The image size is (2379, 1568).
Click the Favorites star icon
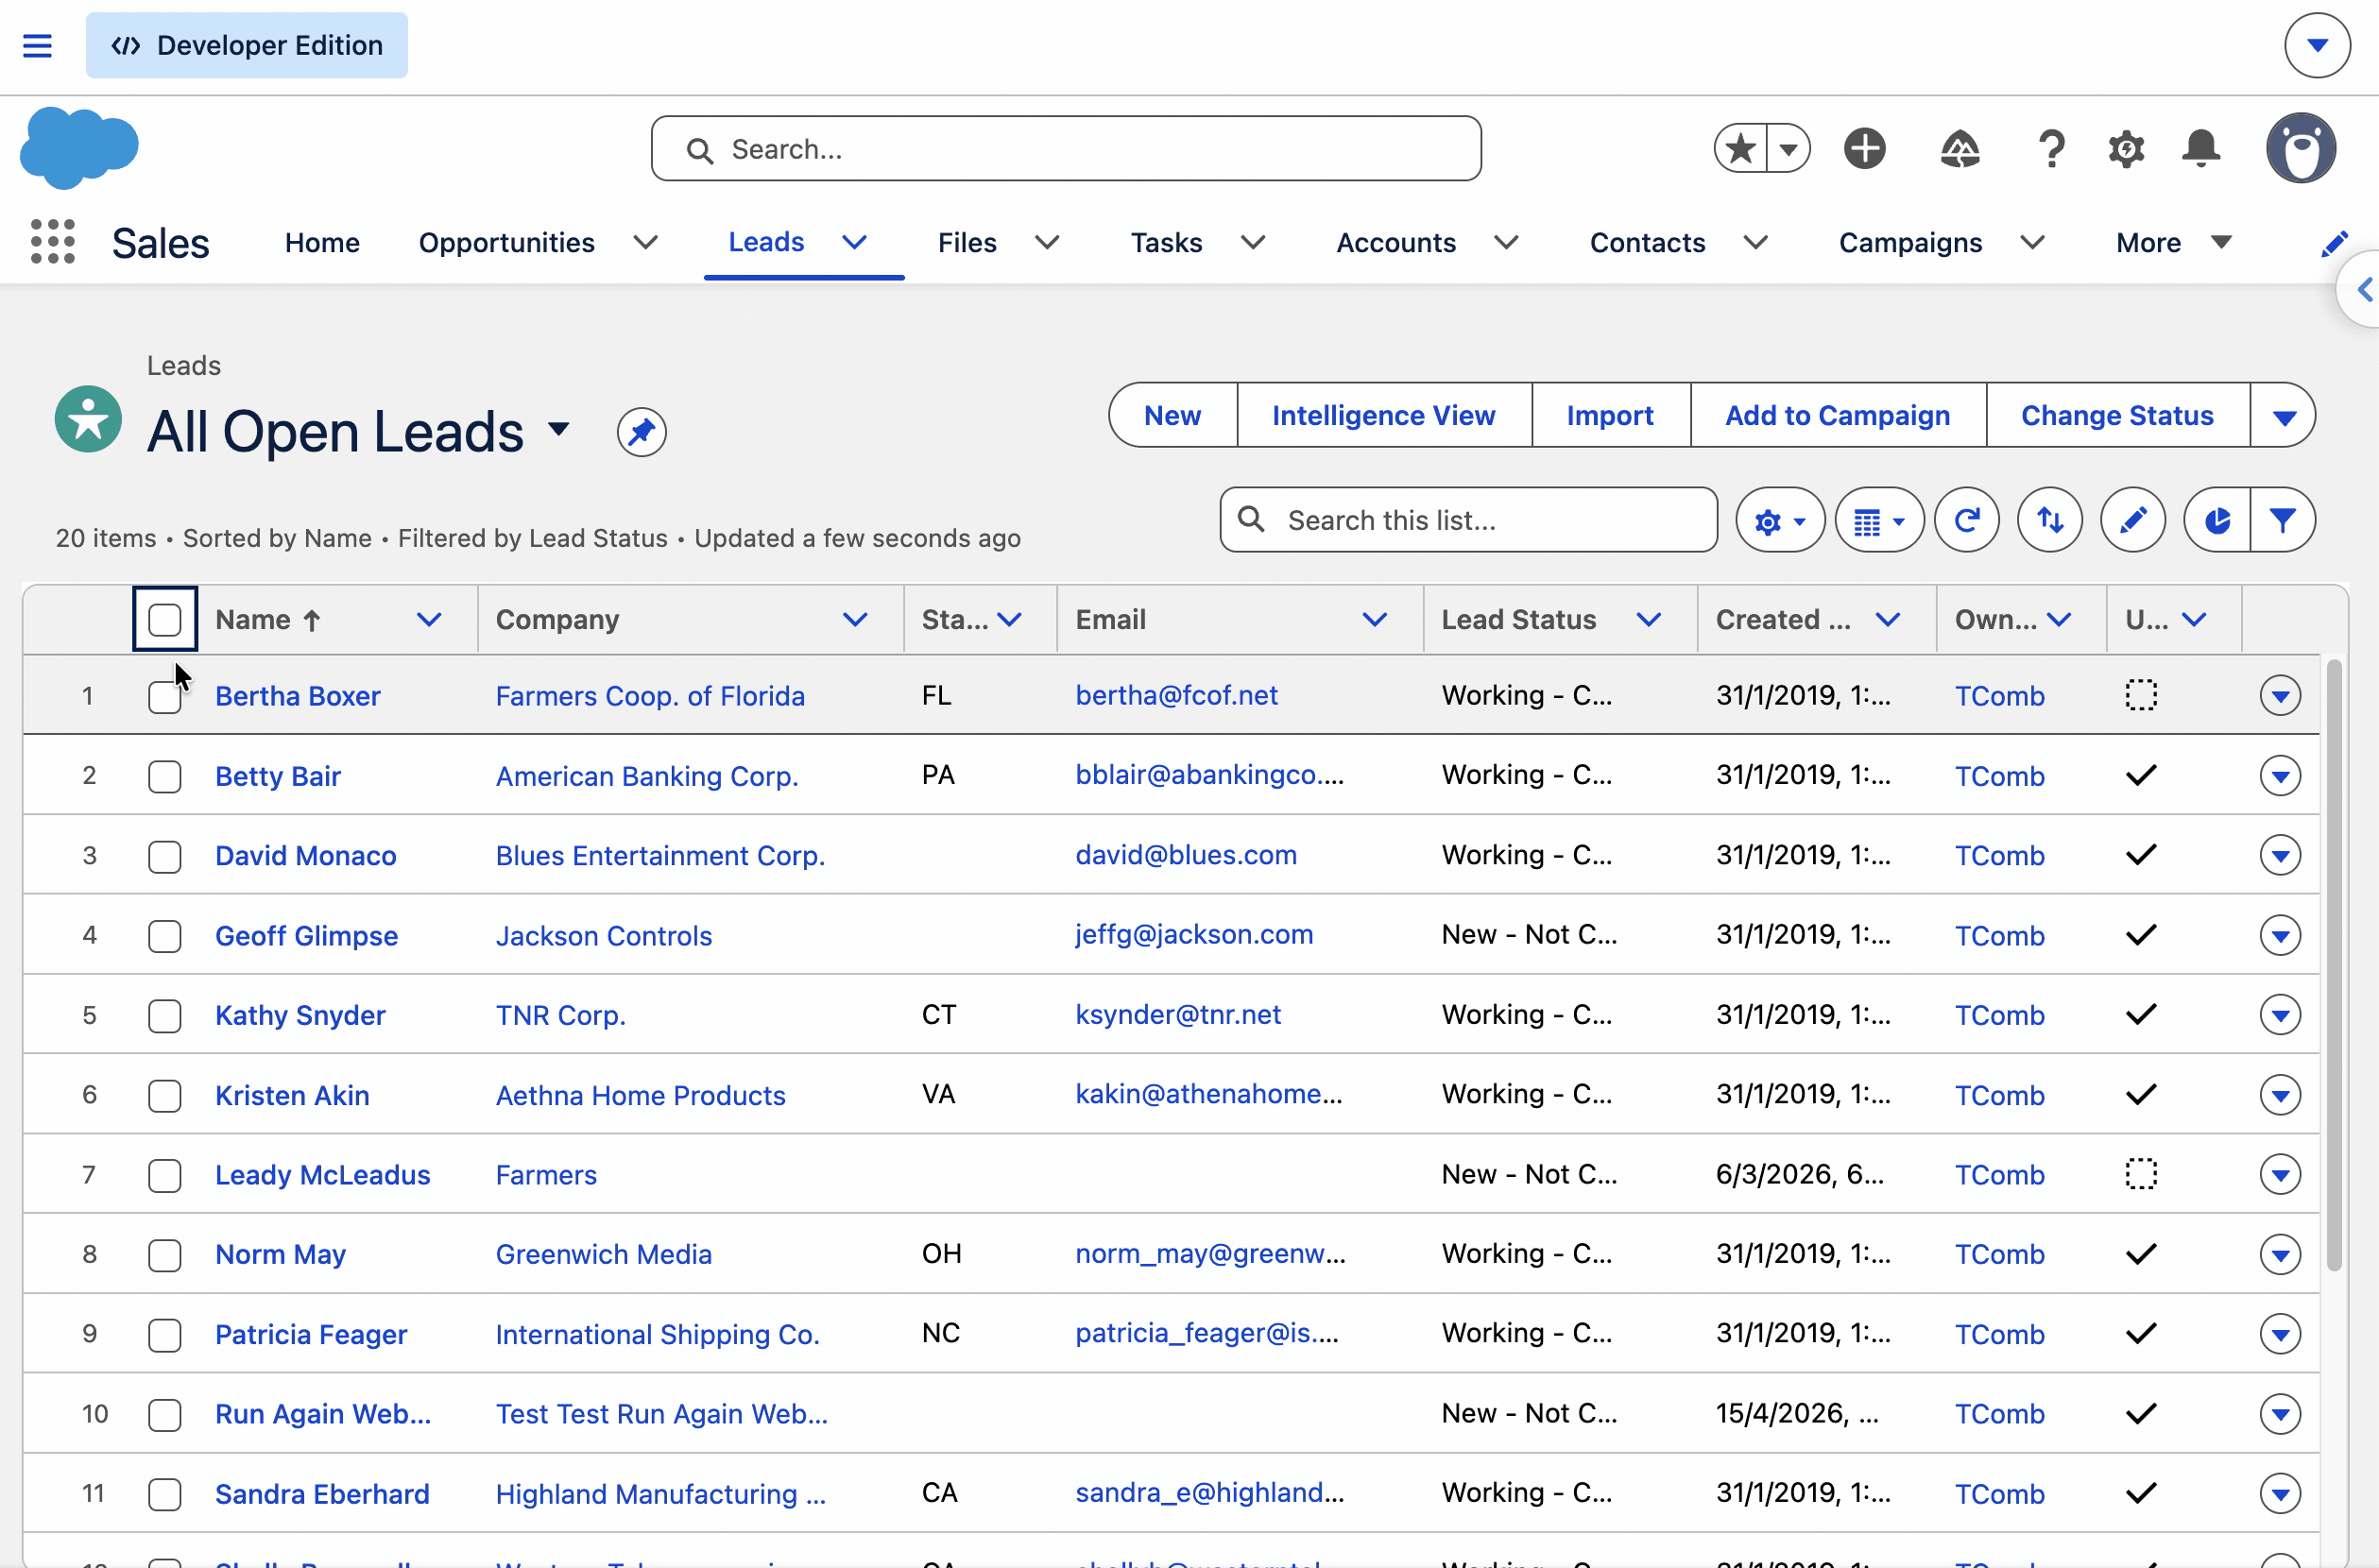[x=1740, y=149]
